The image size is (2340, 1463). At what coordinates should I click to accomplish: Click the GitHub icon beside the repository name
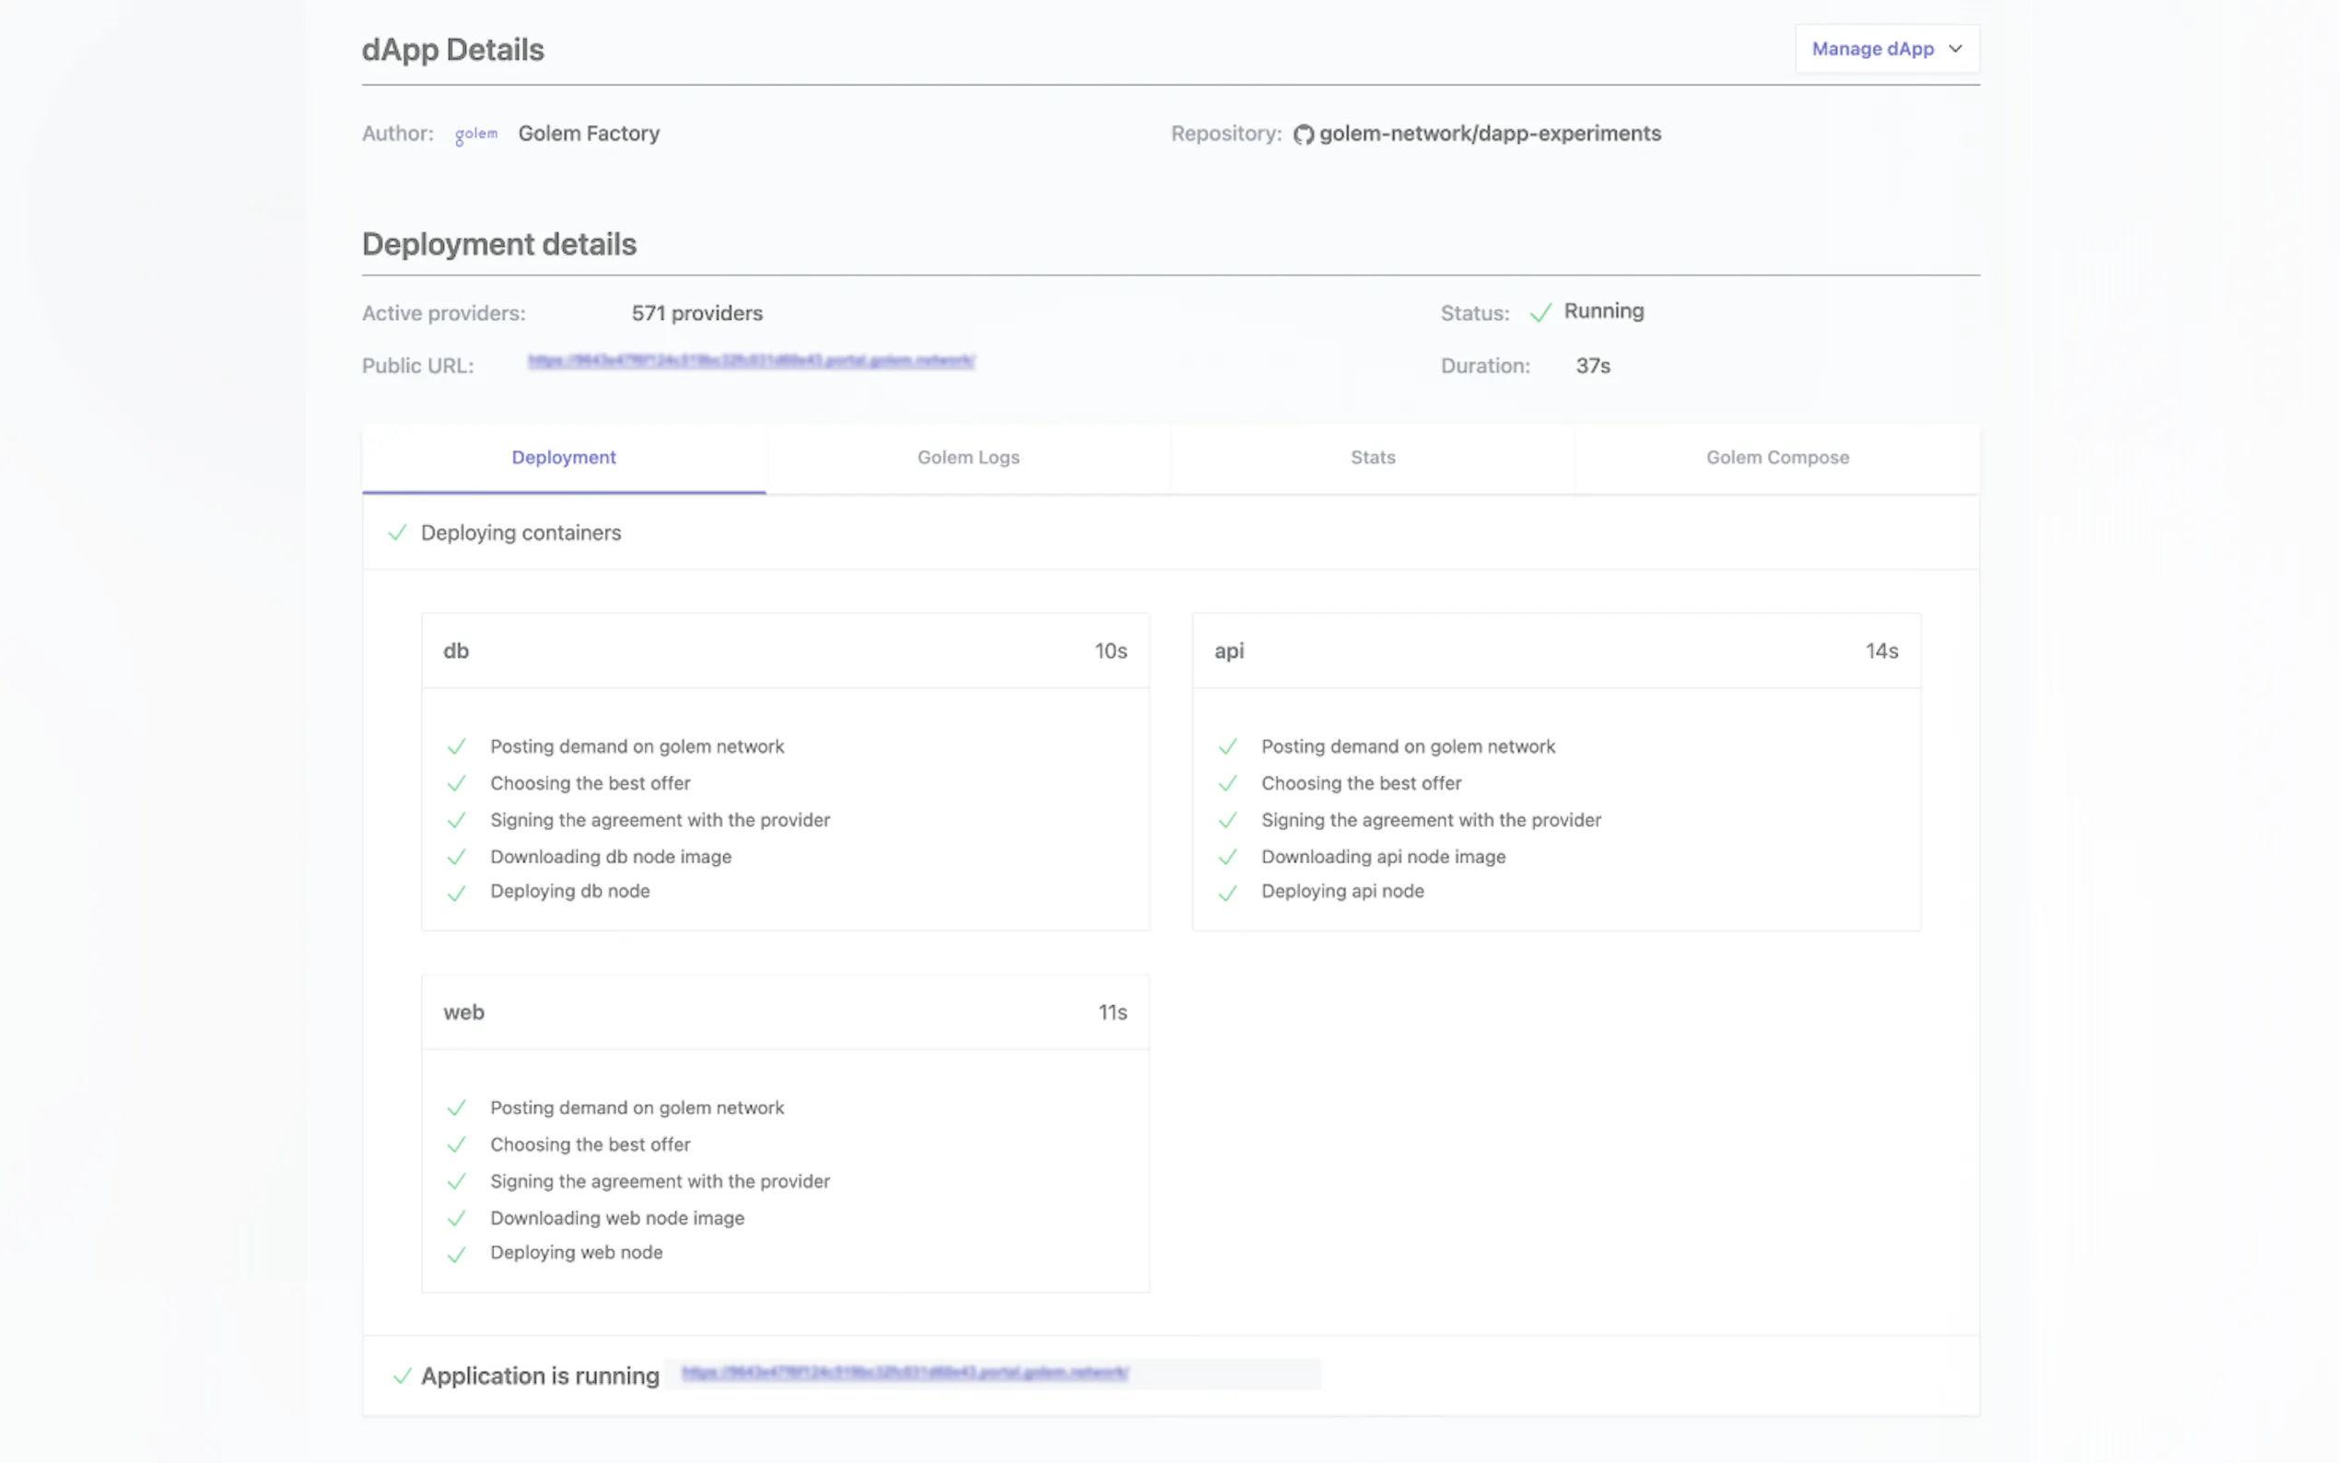(x=1303, y=135)
